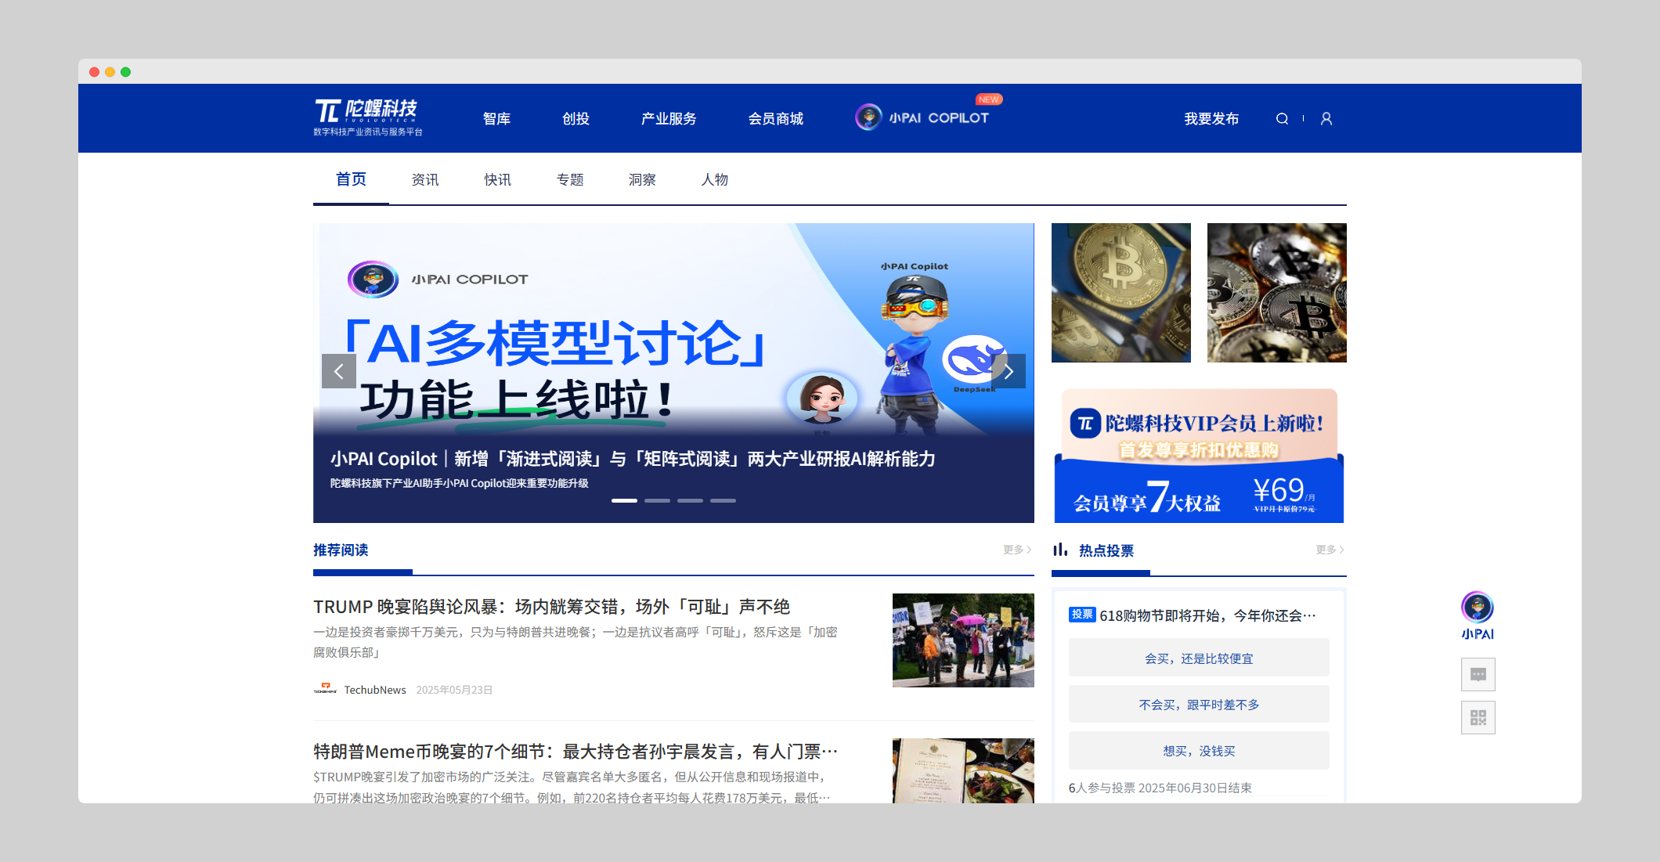
Task: Switch to the 专题 tab
Action: point(570,180)
